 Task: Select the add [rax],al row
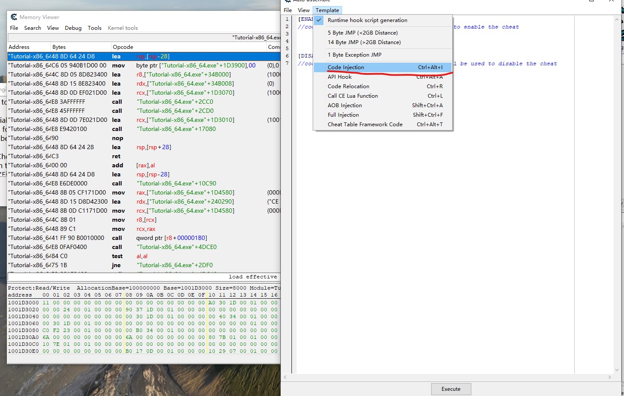144,166
